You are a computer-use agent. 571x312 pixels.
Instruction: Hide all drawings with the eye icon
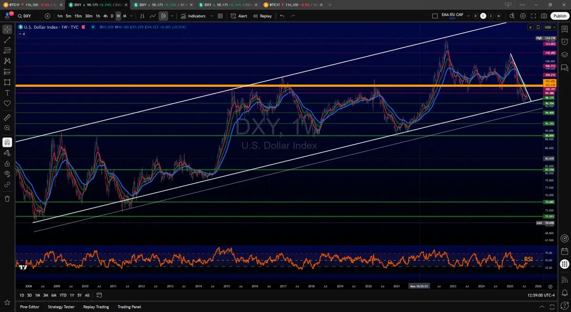click(7, 173)
